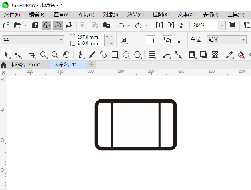Select the Pick (arrow) tool
Image resolution: width=251 pixels, height=190 pixels.
pos(6,55)
